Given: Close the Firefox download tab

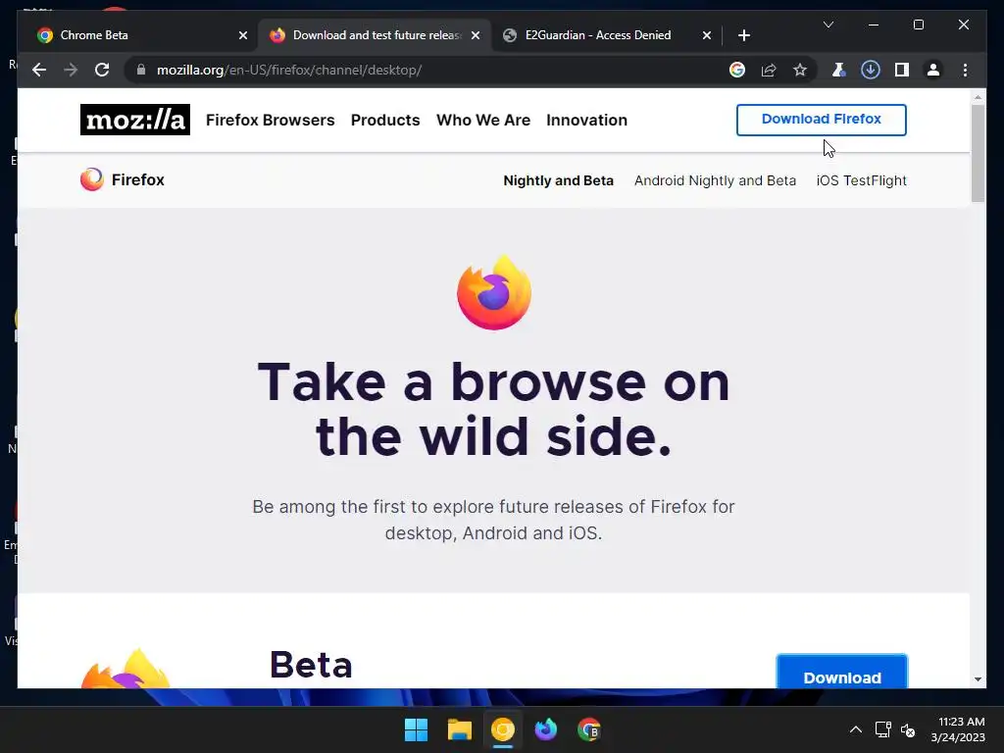Looking at the screenshot, I should coord(476,35).
